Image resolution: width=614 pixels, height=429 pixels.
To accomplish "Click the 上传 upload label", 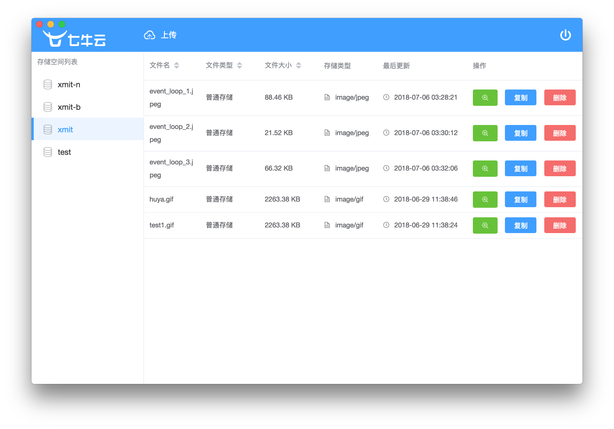I will pos(169,35).
